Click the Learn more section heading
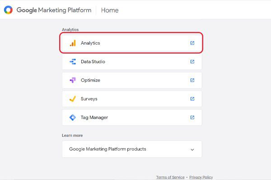 click(72, 135)
